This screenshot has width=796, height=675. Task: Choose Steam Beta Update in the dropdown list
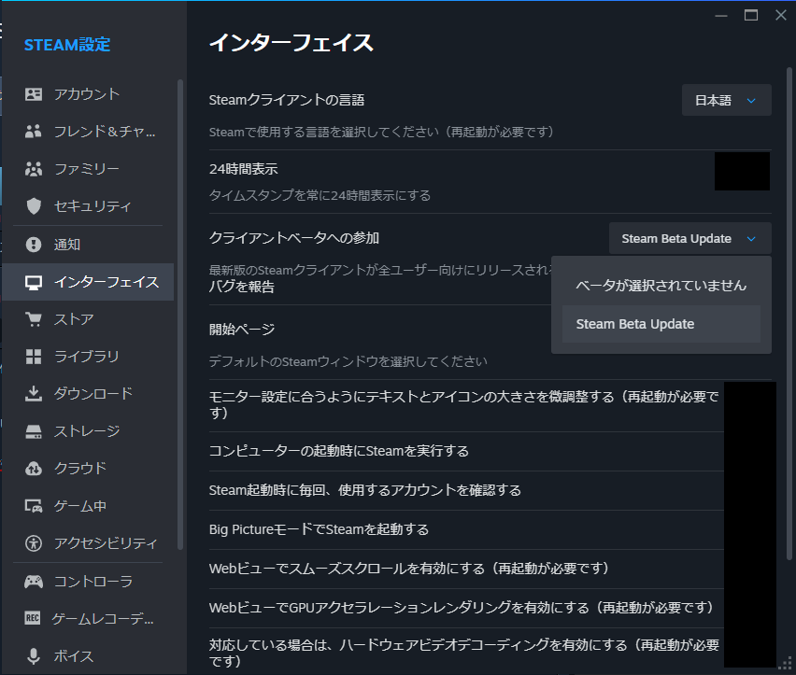coord(661,324)
